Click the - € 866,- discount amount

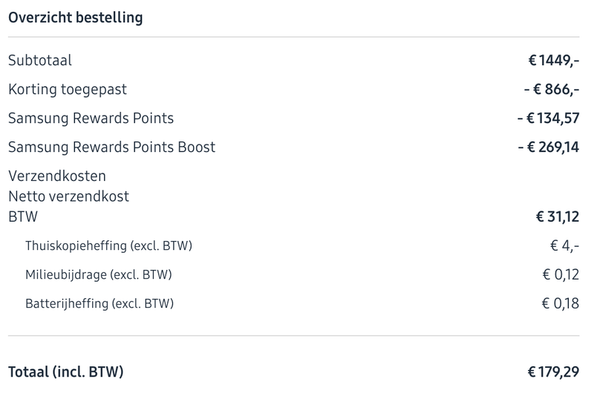pos(551,90)
